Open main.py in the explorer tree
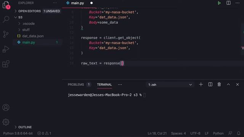The height and width of the screenshot is (137, 244). pyautogui.click(x=29, y=42)
